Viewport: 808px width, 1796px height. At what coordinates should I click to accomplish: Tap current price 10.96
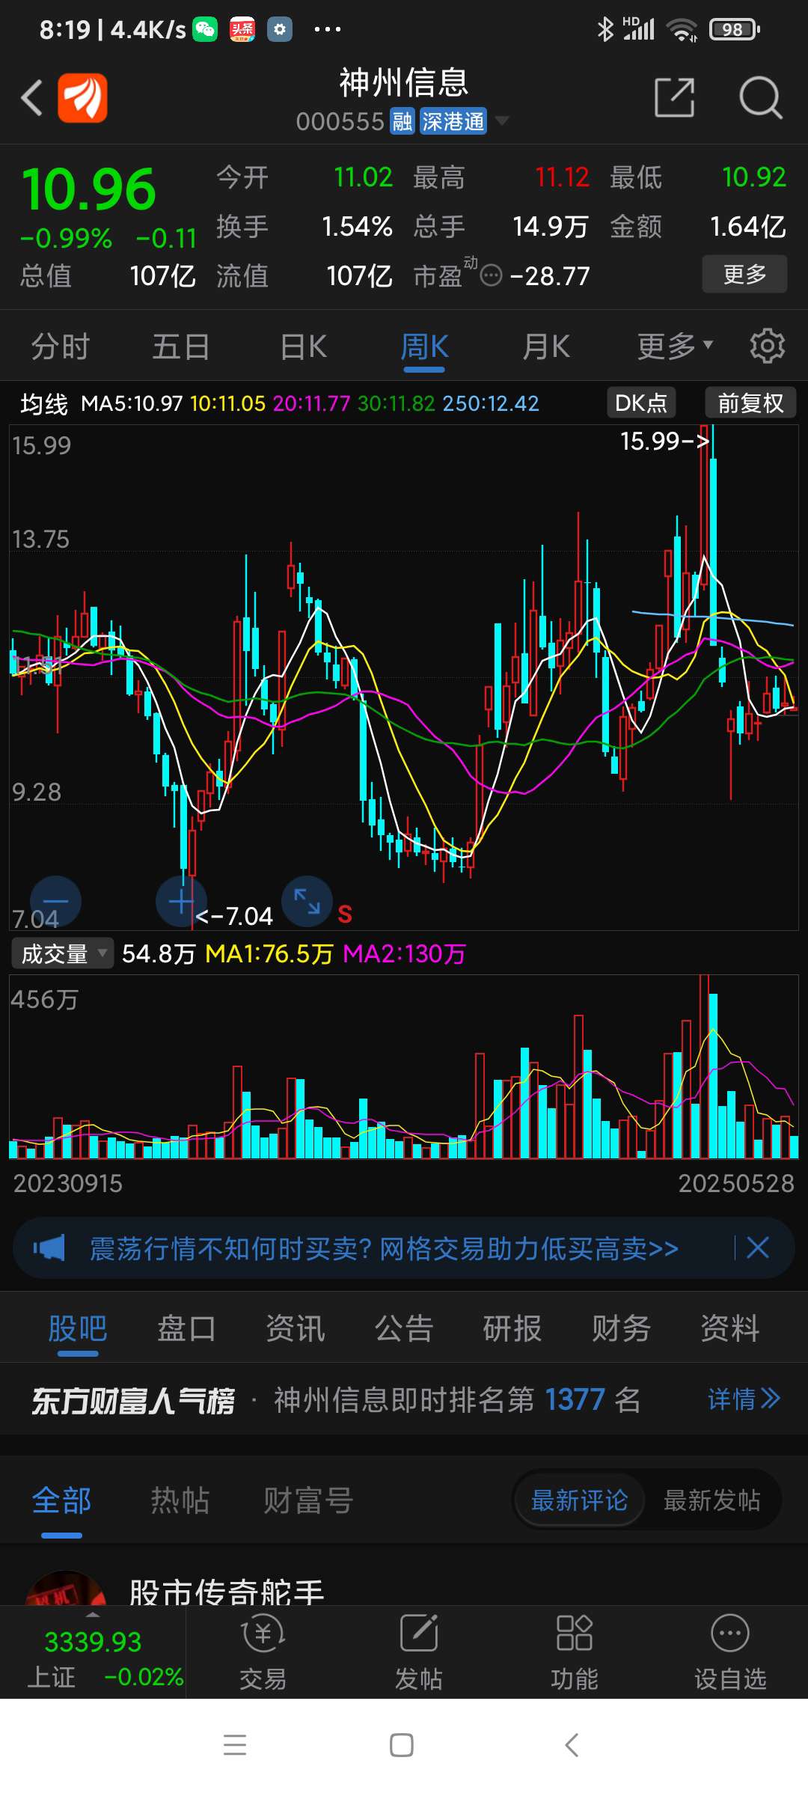point(89,189)
